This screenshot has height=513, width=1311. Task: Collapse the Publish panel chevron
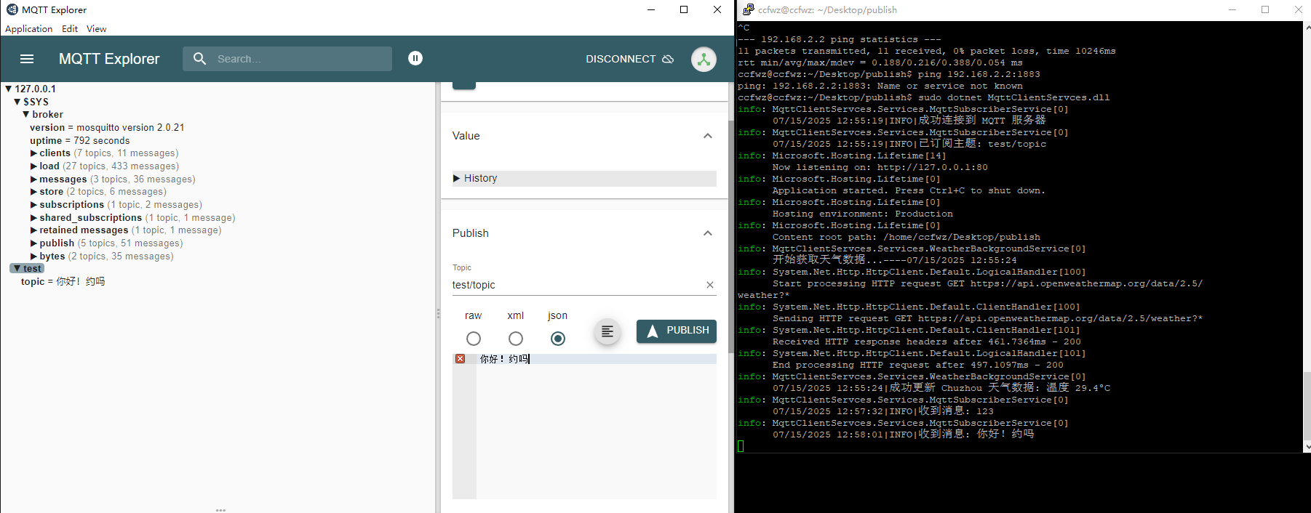tap(708, 233)
